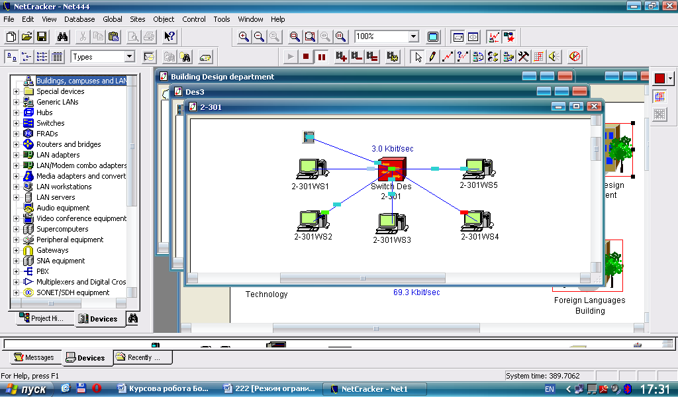Select the pencil drawing tool

[x=432, y=57]
